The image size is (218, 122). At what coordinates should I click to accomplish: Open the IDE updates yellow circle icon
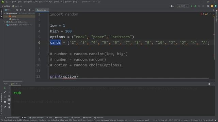click(212, 6)
